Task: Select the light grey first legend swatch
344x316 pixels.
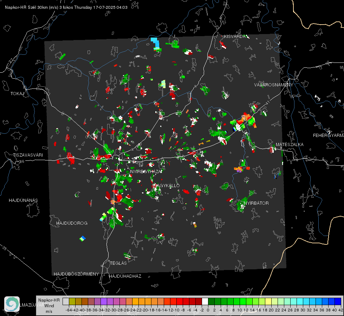Action: (66, 301)
